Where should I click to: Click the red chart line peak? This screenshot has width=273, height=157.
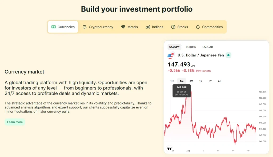point(191,92)
